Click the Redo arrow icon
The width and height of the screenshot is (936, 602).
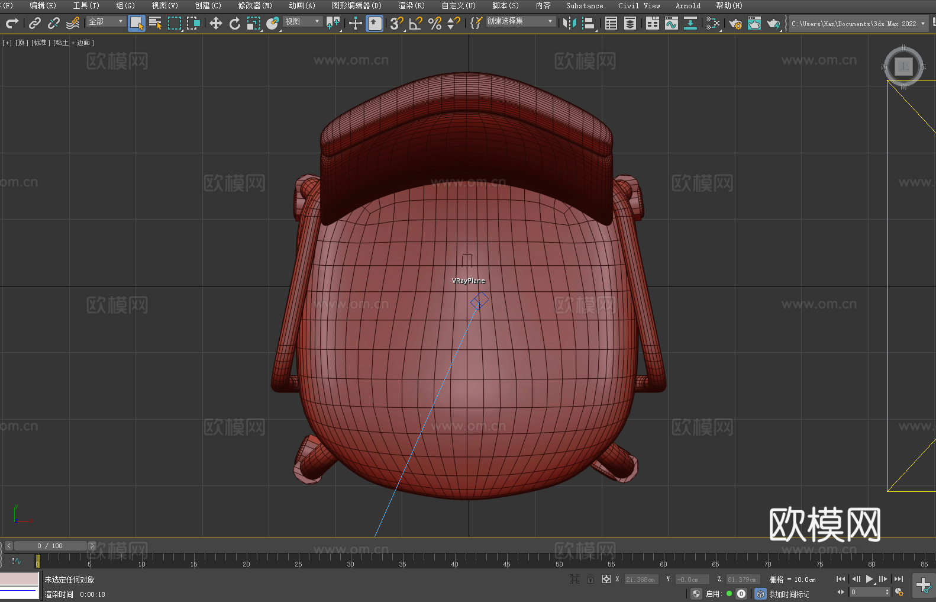tap(12, 23)
